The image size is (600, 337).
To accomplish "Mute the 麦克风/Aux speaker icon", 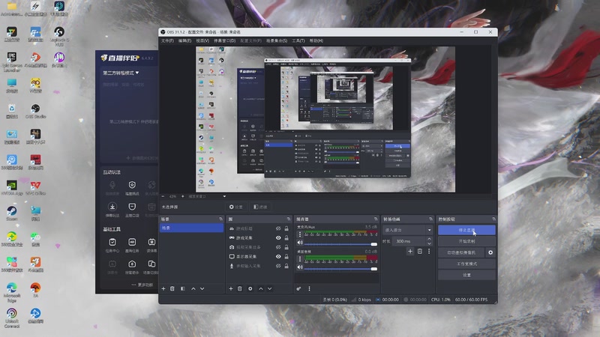I will 300,243.
